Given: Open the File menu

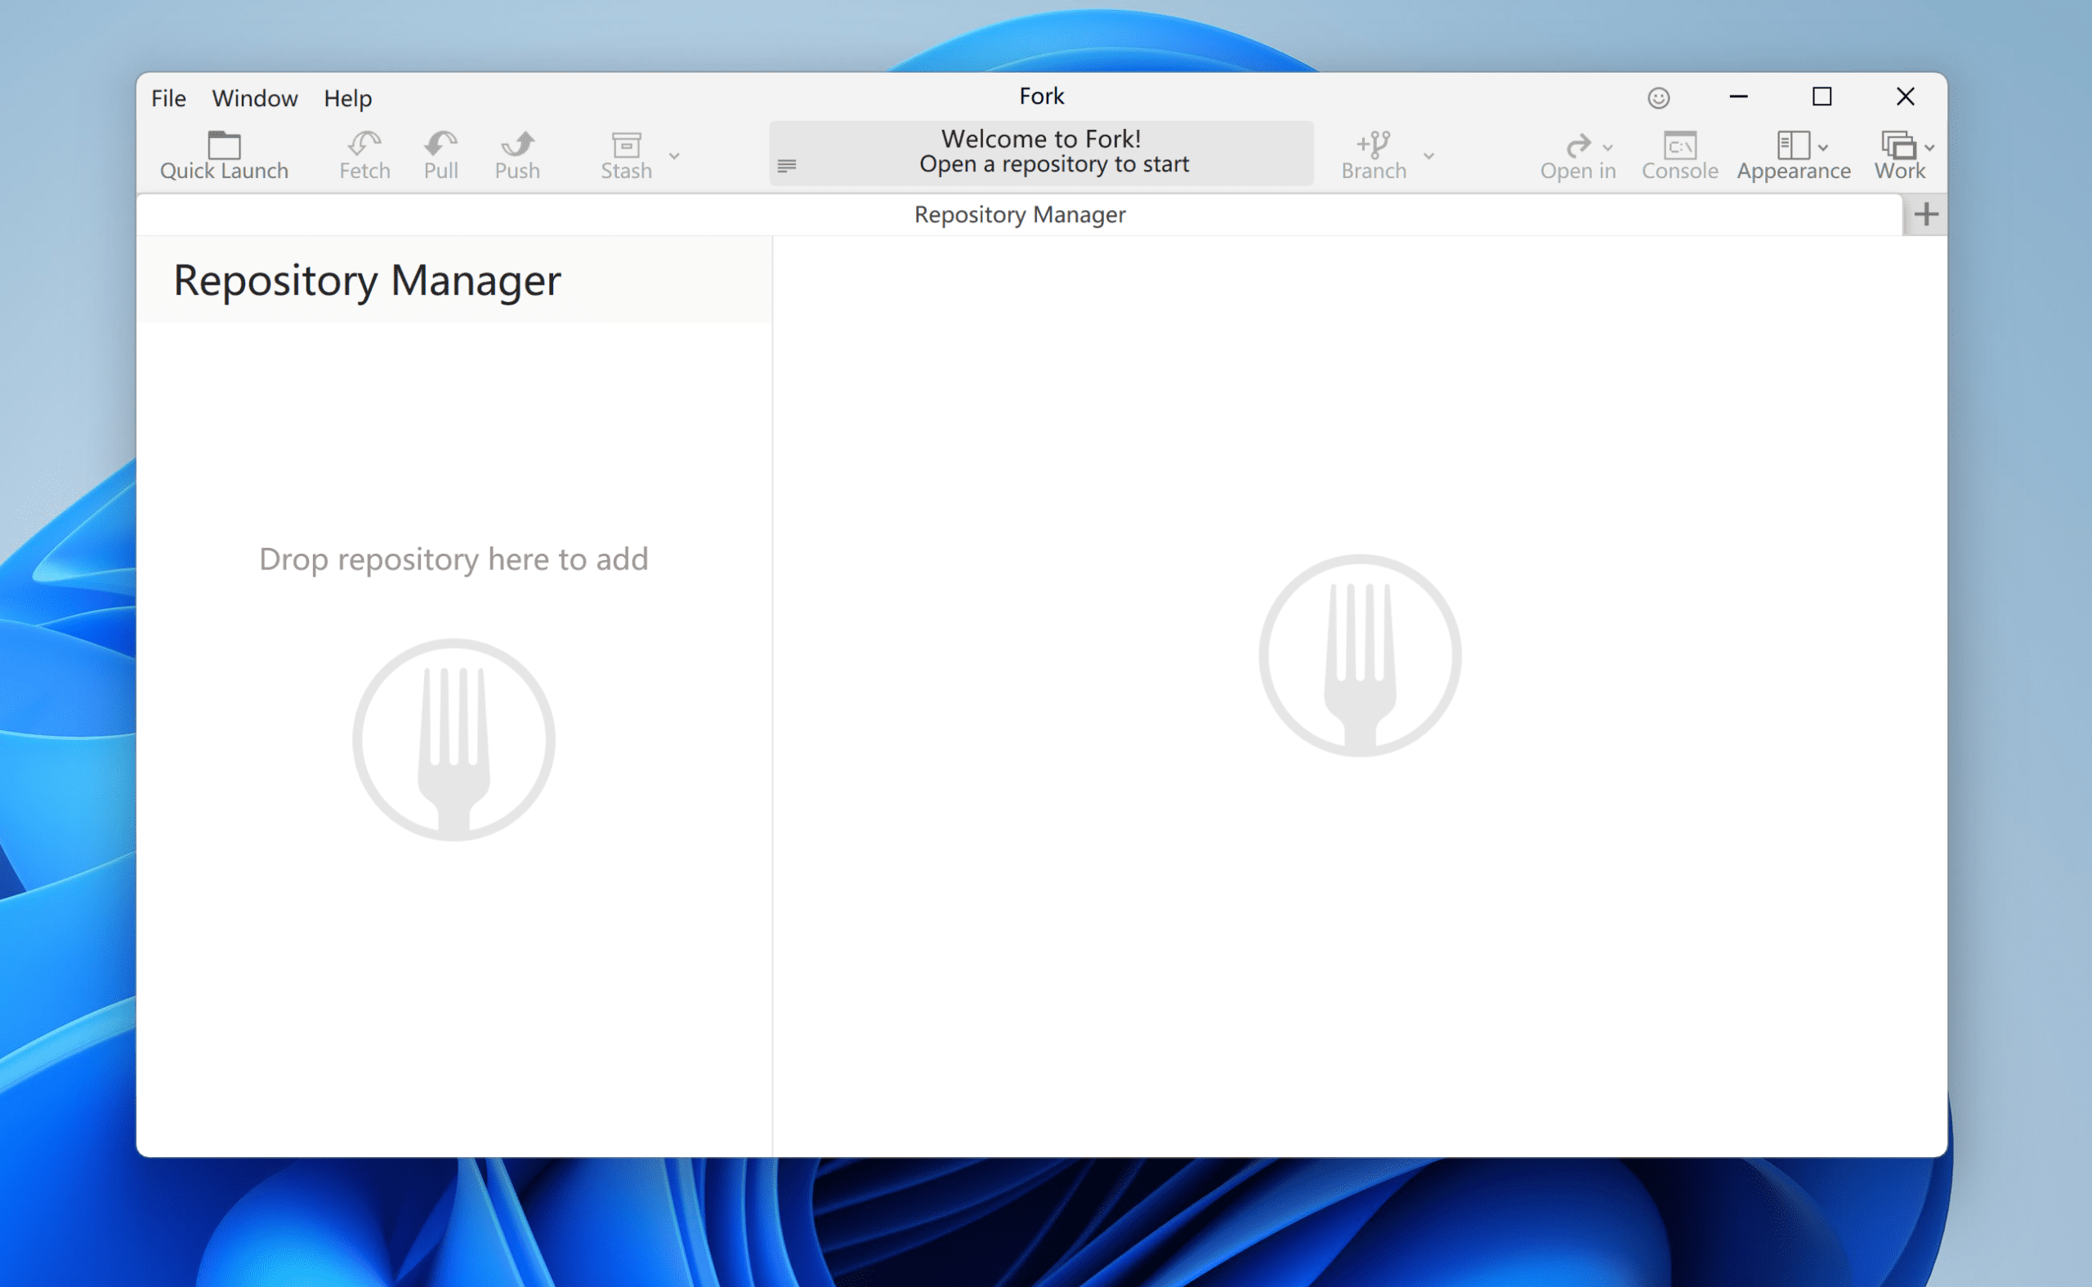Looking at the screenshot, I should (x=168, y=98).
